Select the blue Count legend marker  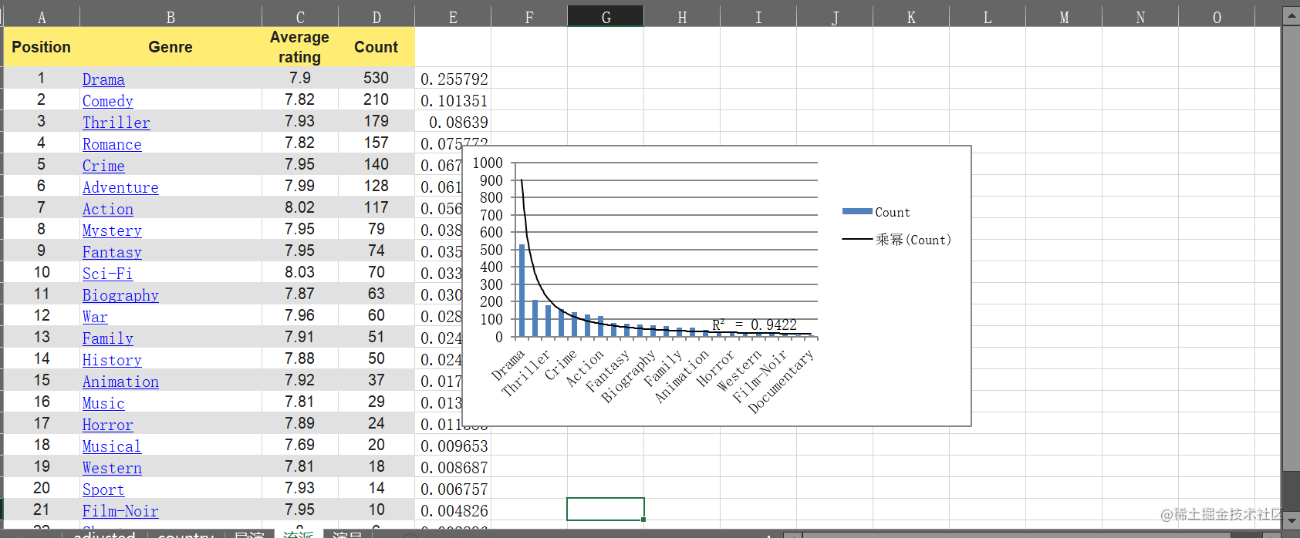click(x=857, y=211)
